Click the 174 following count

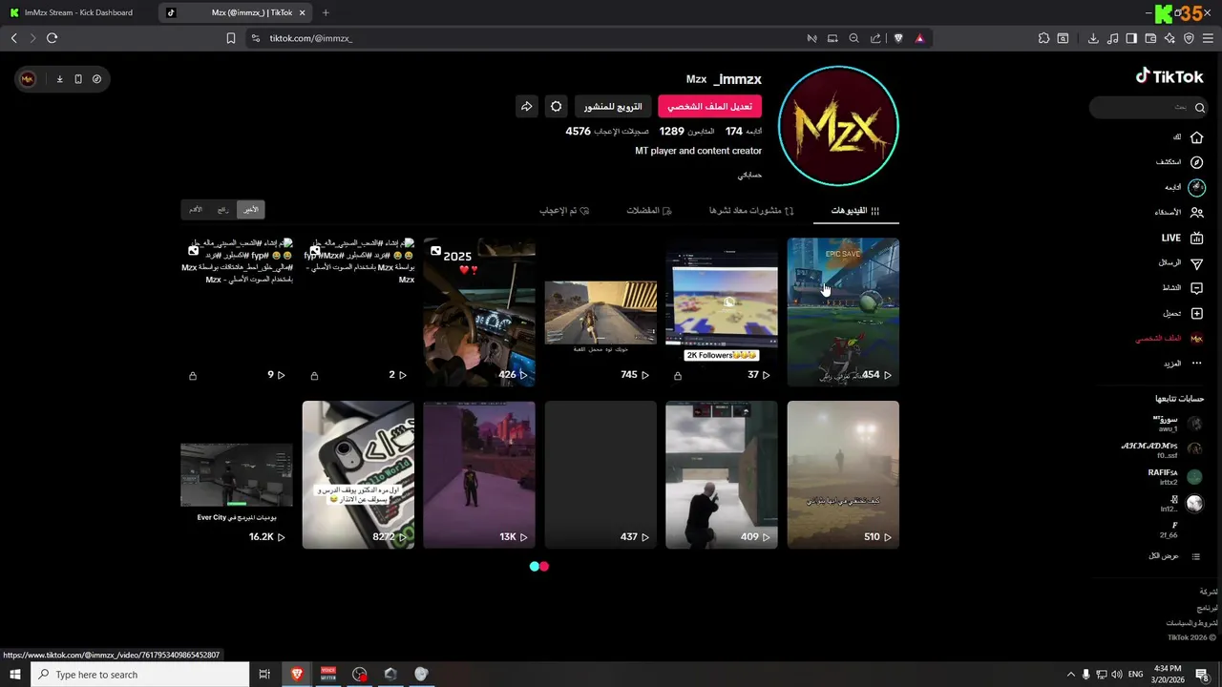[x=744, y=131]
